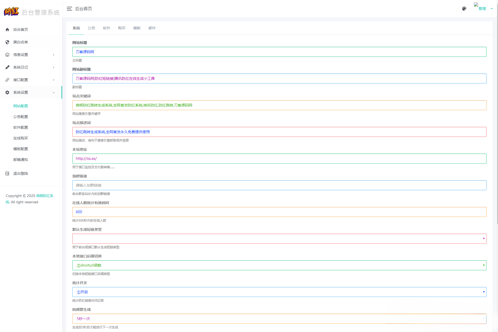The width and height of the screenshot is (498, 332).
Task: Switch to the 公告 tab
Action: [91, 28]
